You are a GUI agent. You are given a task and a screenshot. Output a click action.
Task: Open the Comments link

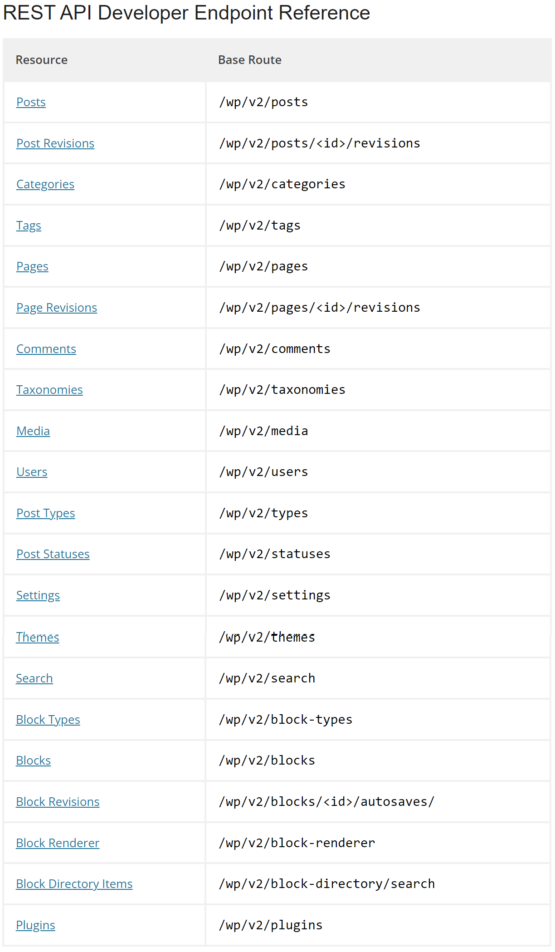point(46,349)
